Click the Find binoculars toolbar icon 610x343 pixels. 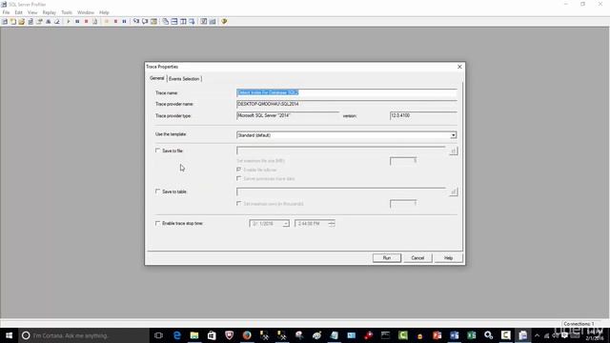[x=49, y=21]
